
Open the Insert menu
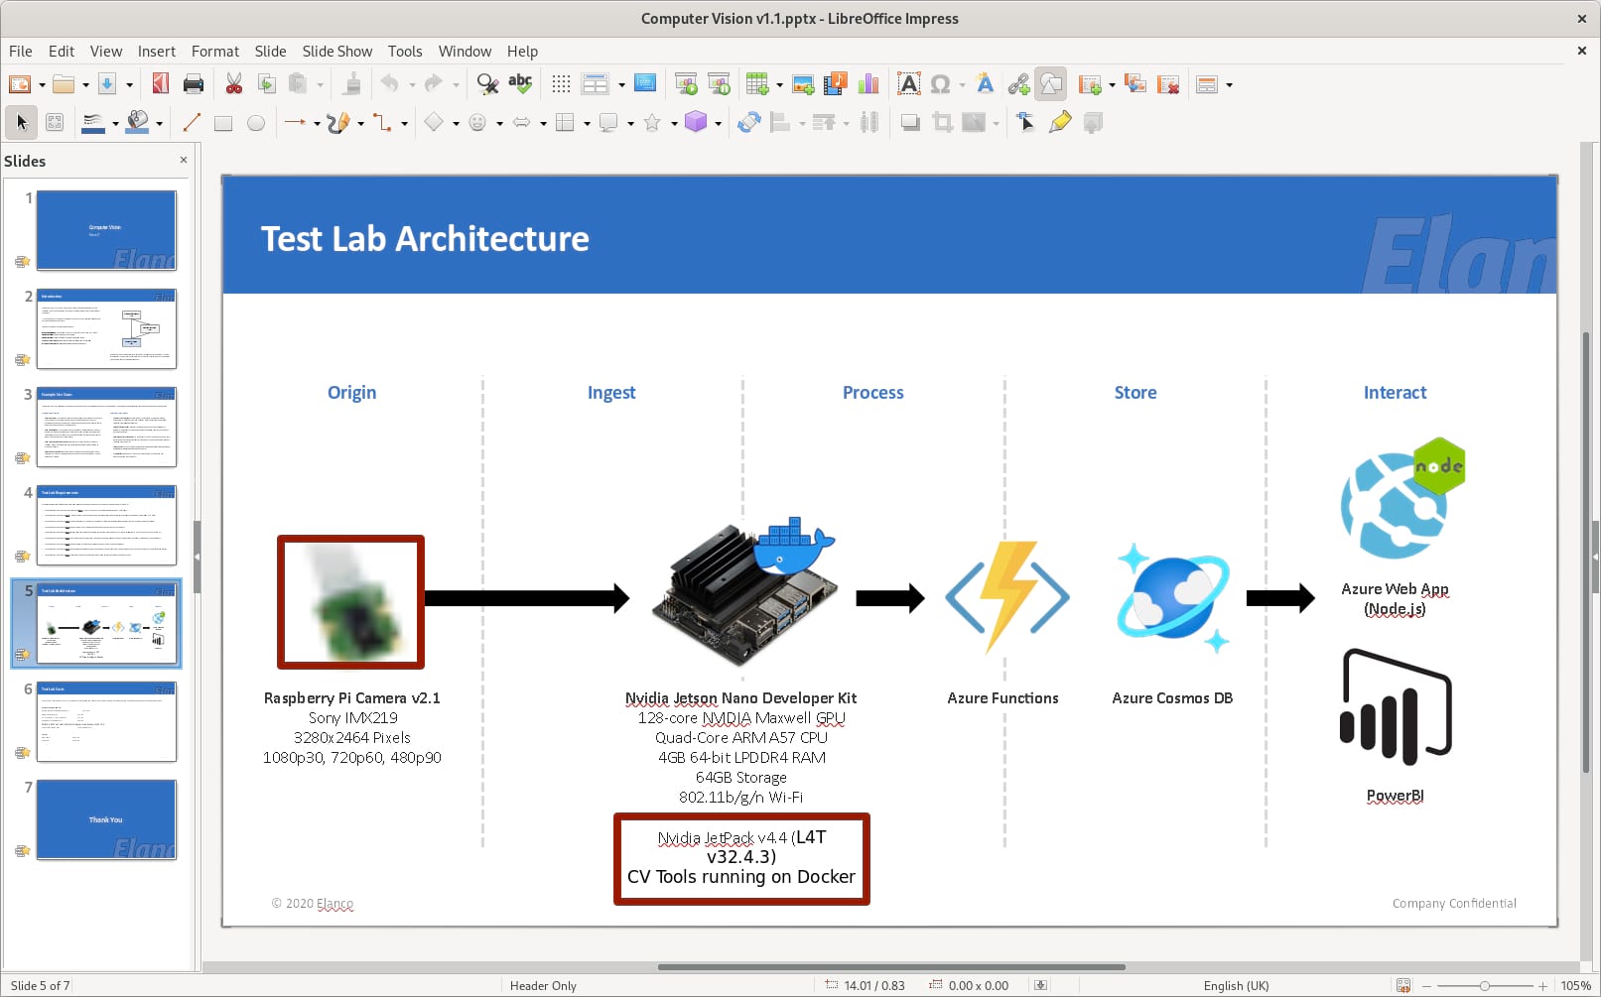coord(157,52)
